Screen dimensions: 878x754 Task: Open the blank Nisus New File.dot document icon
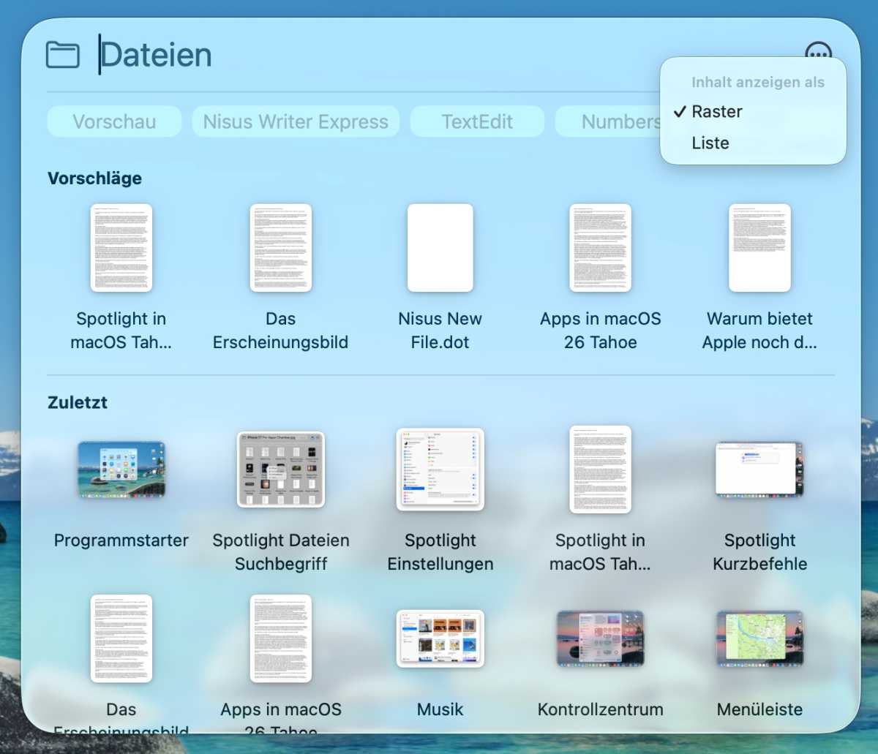440,247
